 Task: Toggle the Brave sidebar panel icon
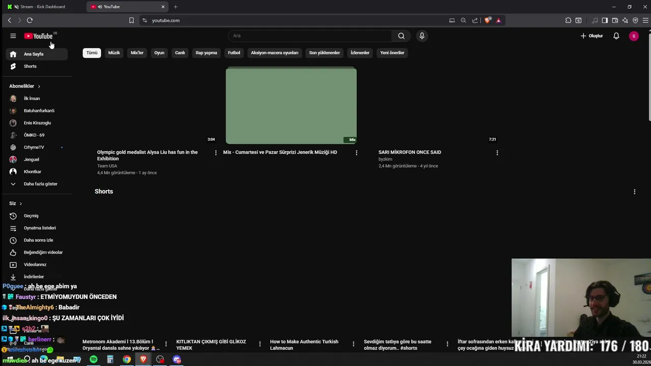(605, 20)
